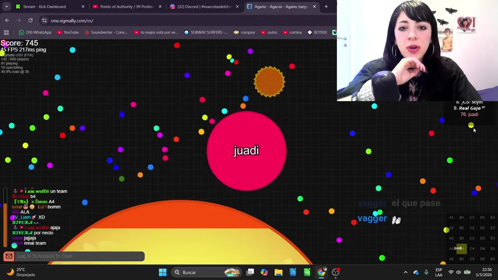The height and width of the screenshot is (280, 498).
Task: Open the BOTRIX bookmark
Action: point(317,32)
